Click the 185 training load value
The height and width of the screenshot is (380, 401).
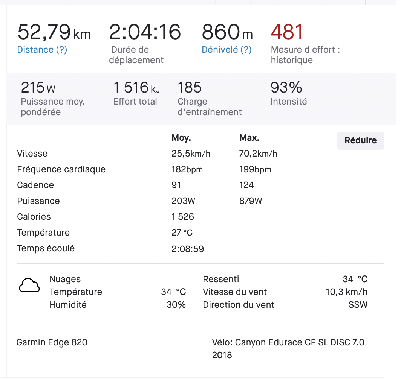[x=190, y=88]
